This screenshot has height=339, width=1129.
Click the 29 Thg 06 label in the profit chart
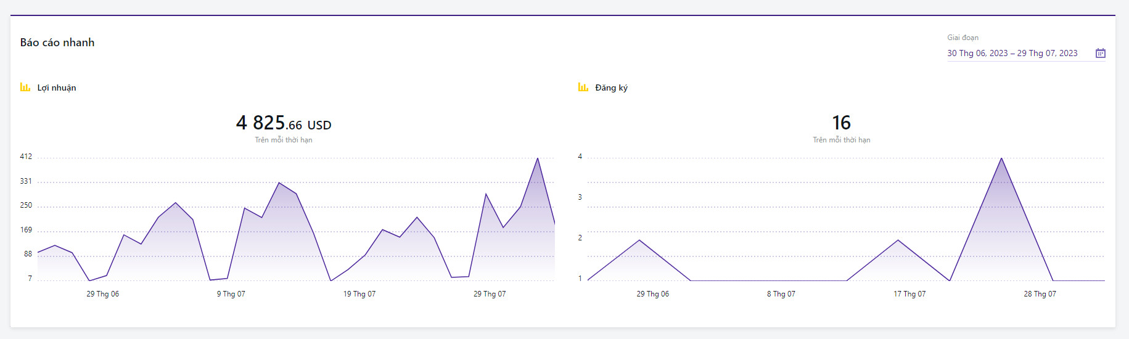click(x=103, y=294)
